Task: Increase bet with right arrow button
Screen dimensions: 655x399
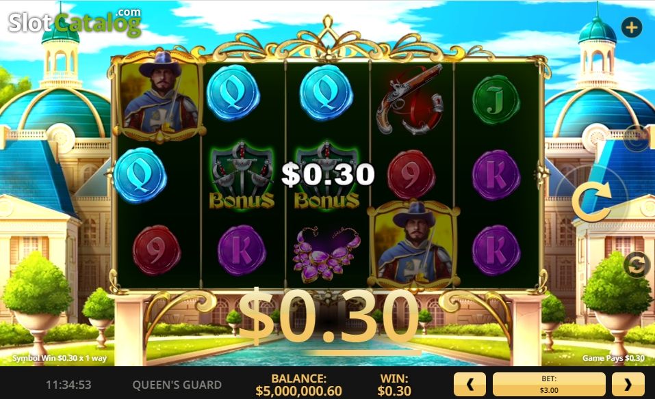Action: [628, 385]
